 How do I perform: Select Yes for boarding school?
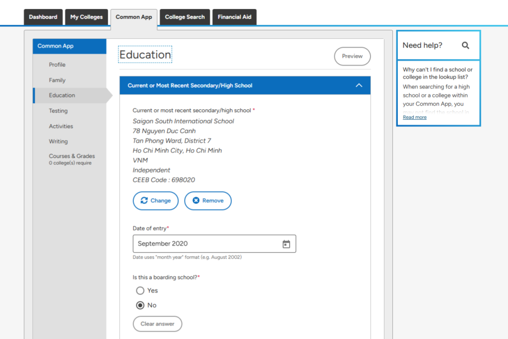[140, 290]
